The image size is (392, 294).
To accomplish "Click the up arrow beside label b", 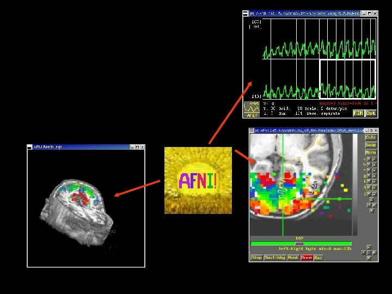I will point(374,164).
